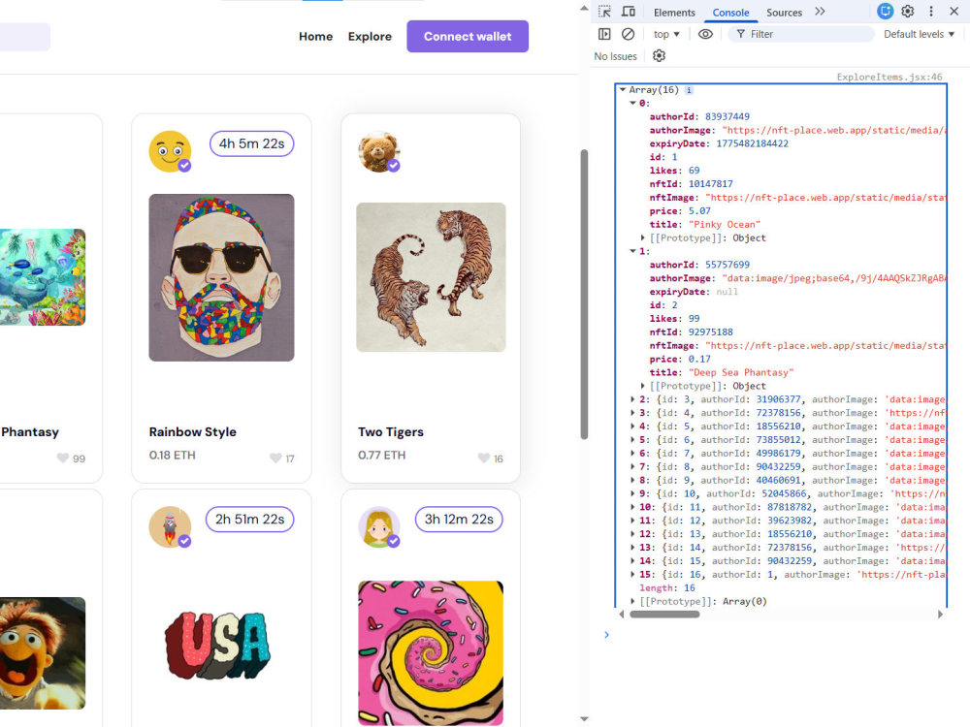Open the Two Tigers NFT image
The height and width of the screenshot is (727, 970).
coord(432,277)
